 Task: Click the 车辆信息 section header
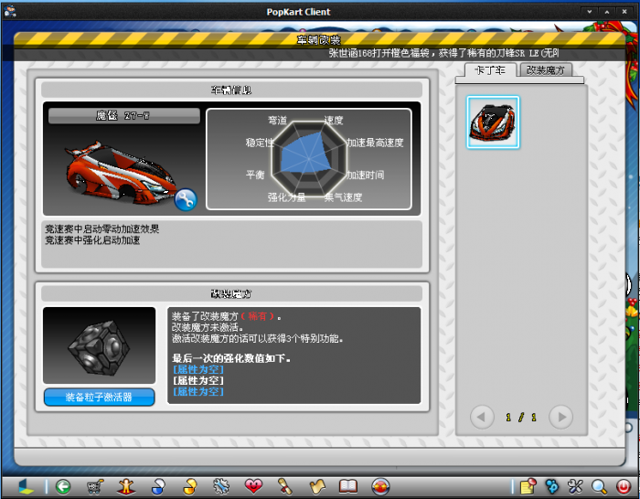pos(231,90)
